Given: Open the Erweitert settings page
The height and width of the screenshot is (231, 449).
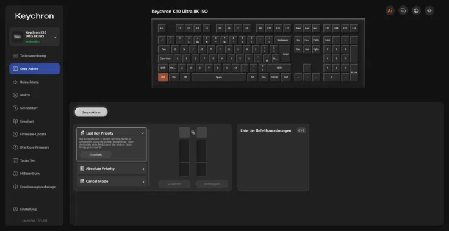Looking at the screenshot, I should [x=34, y=121].
